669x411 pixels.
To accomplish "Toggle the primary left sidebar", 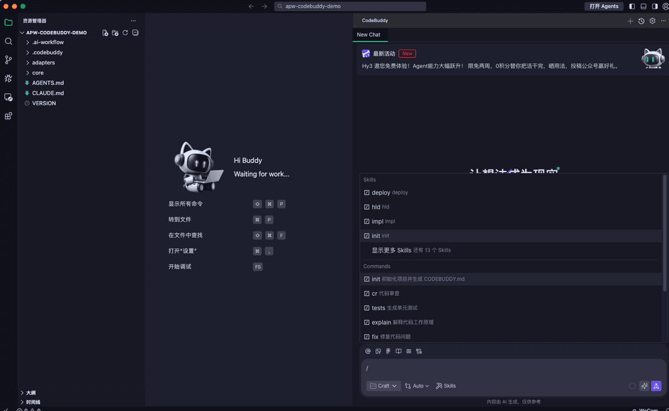I will click(632, 6).
